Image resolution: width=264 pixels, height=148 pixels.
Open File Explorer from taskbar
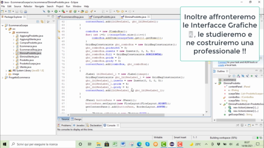point(99,144)
